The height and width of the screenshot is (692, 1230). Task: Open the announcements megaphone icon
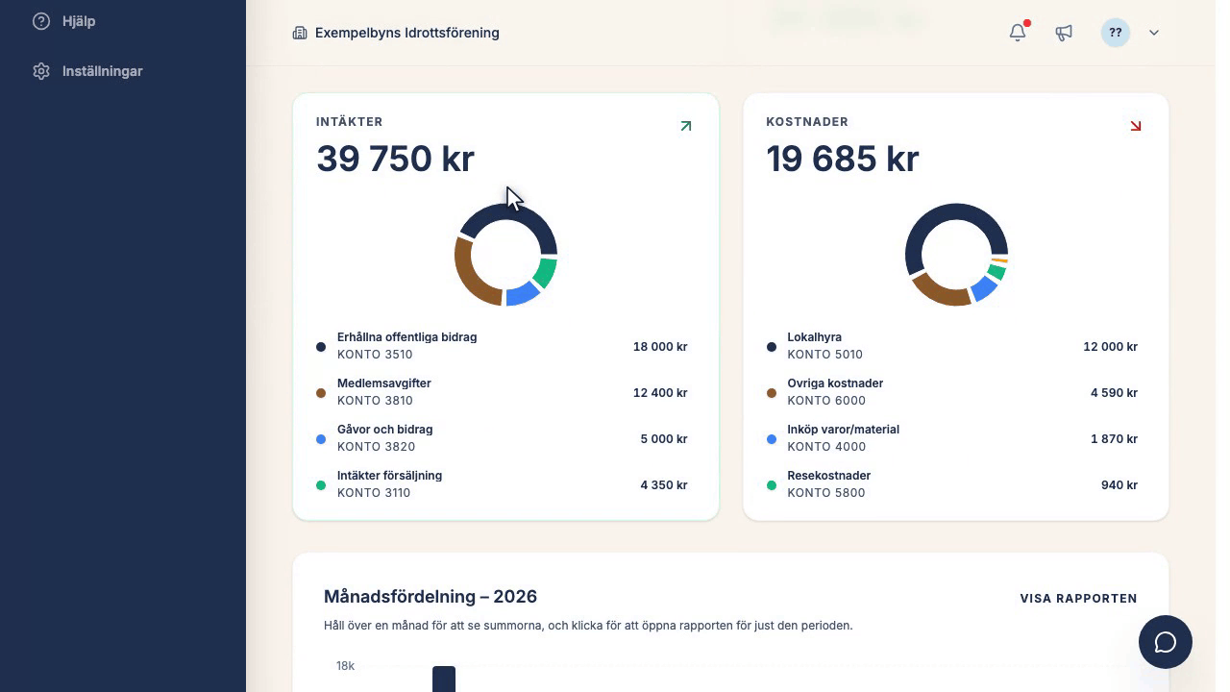coord(1064,33)
